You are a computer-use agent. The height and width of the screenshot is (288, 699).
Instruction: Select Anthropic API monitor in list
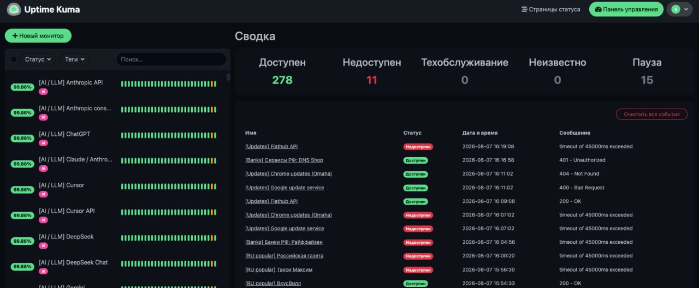click(117, 87)
